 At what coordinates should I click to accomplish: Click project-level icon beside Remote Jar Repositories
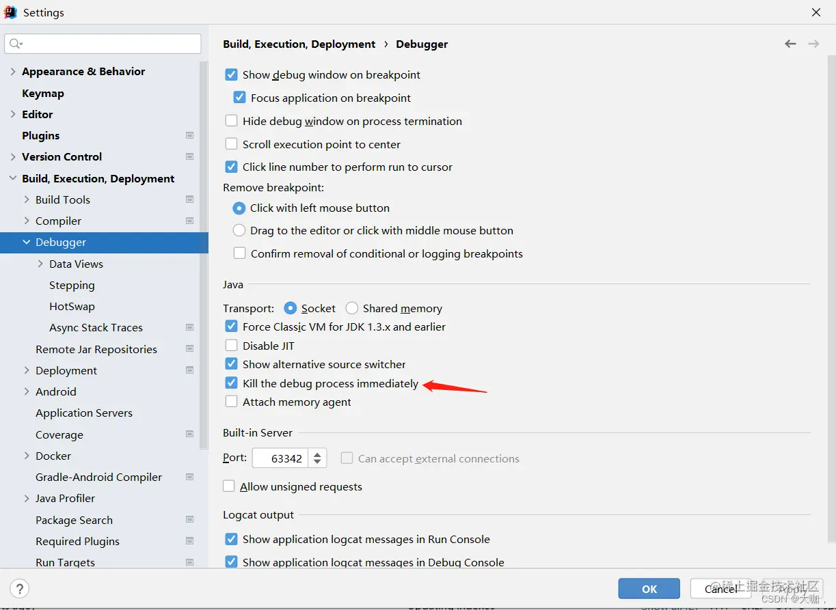pyautogui.click(x=190, y=349)
